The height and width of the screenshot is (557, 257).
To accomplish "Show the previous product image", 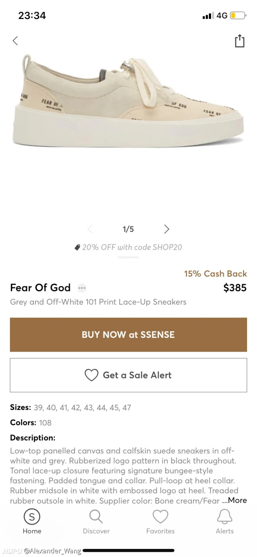I will point(90,229).
